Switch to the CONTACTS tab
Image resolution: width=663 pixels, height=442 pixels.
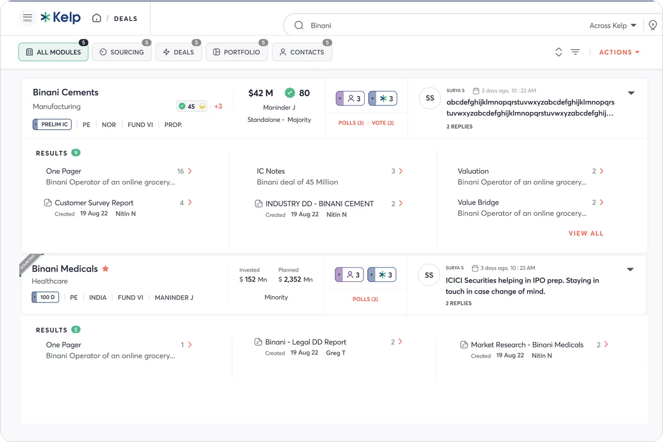302,52
